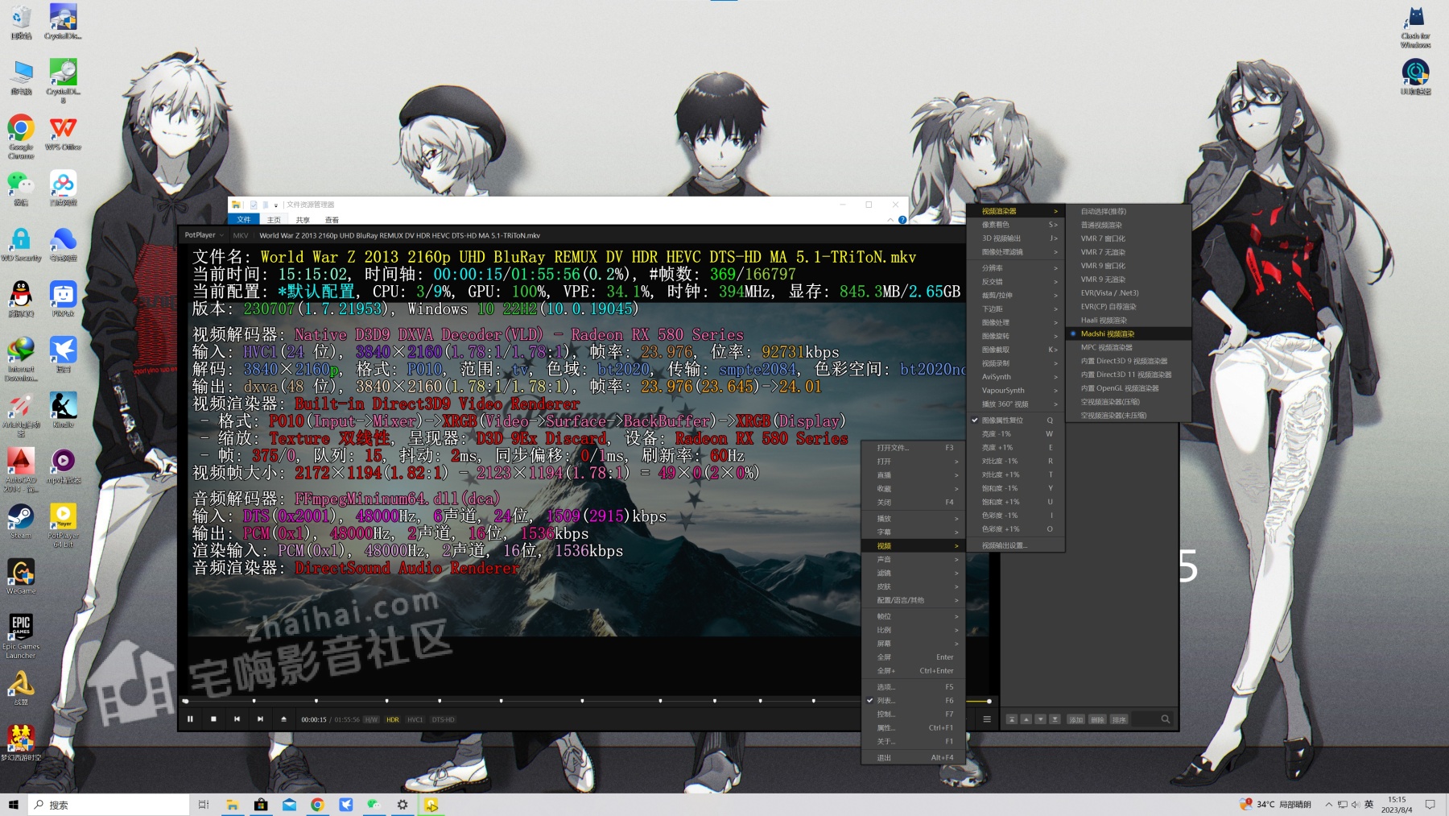Expand the 视频渲染器 submenu
This screenshot has height=816, width=1449.
click(1016, 211)
